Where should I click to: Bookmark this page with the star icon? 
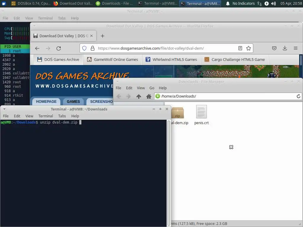tap(249, 48)
